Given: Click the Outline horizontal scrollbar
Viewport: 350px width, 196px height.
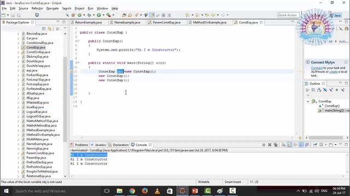Looking at the screenshot, I should (x=326, y=138).
